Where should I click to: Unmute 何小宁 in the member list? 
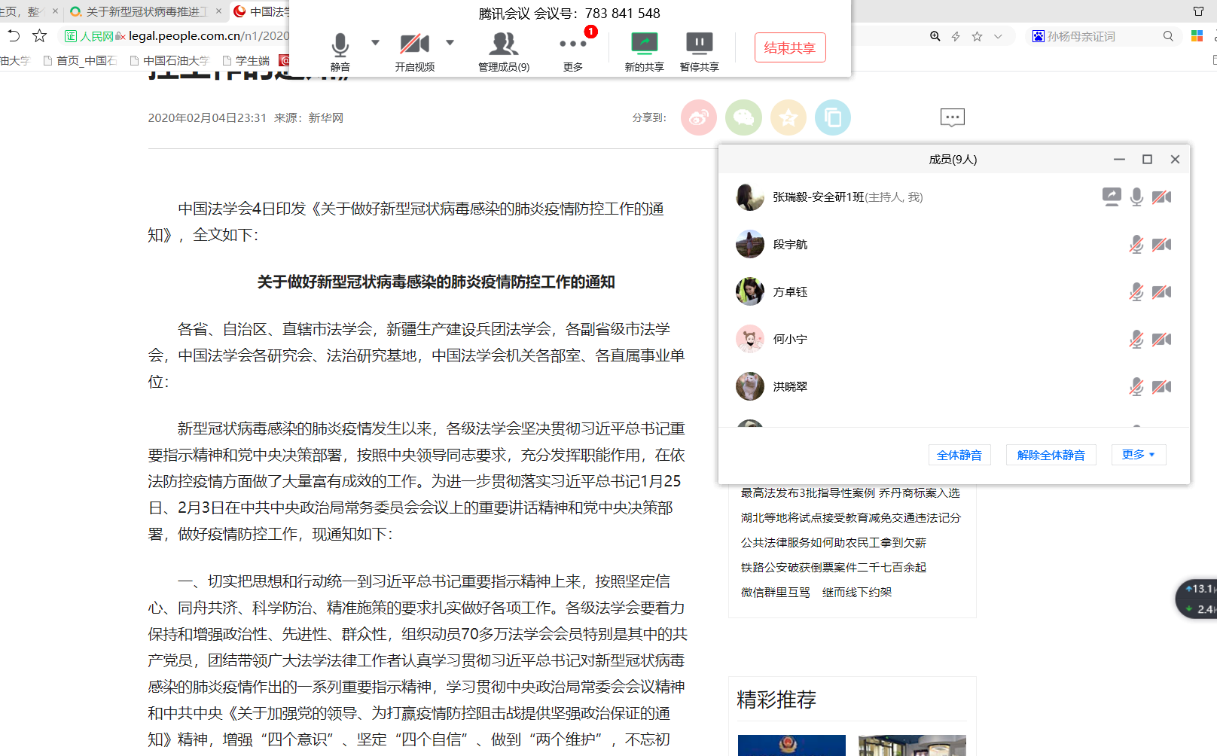1136,339
